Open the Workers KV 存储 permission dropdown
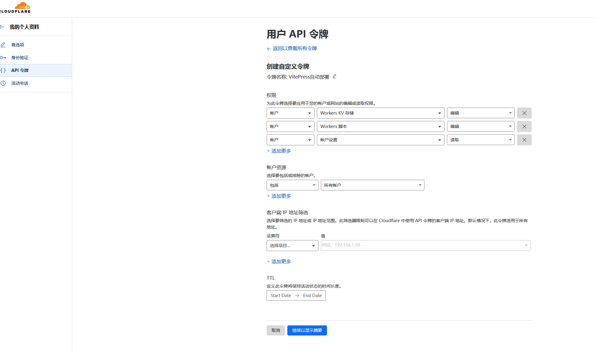596x351 pixels. pos(380,113)
